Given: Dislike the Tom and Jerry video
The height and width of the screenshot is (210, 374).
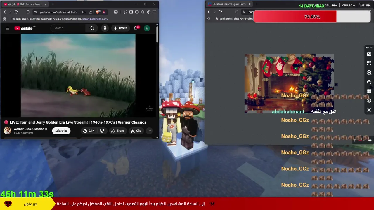Looking at the screenshot, I should tap(102, 131).
